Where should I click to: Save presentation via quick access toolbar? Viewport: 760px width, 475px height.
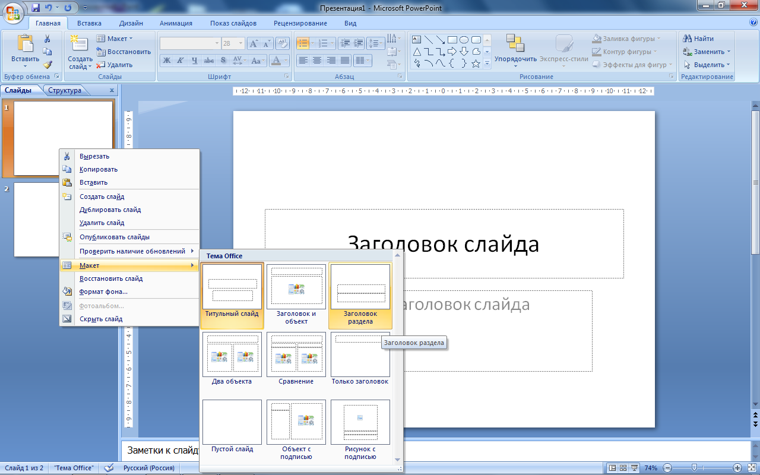click(36, 8)
